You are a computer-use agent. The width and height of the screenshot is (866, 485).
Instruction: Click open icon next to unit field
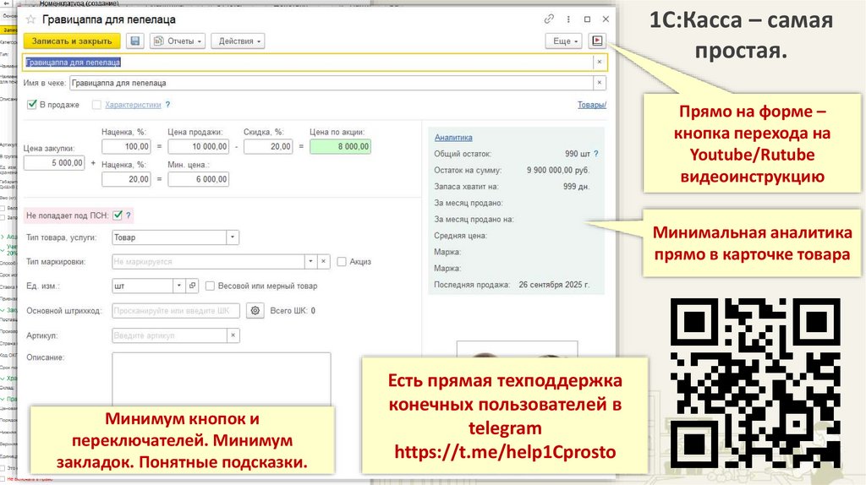click(x=192, y=286)
